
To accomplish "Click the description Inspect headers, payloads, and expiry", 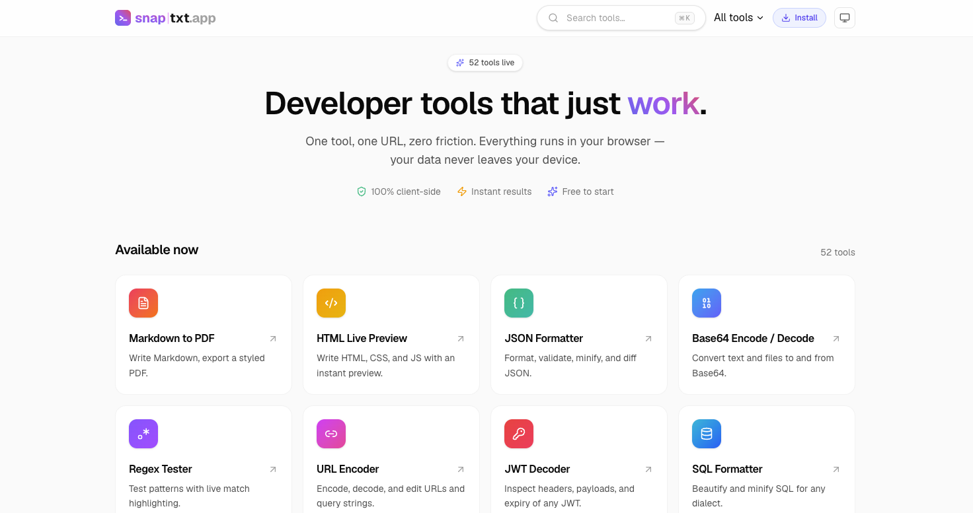I will click(x=569, y=496).
